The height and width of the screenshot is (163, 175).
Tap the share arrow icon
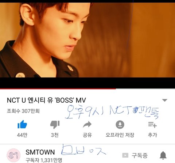pyautogui.click(x=87, y=124)
